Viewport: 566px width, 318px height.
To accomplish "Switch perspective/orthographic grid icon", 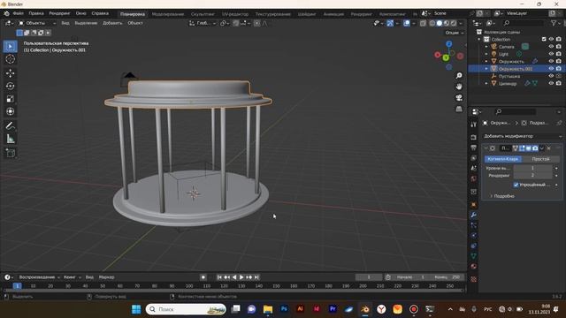I will click(459, 109).
